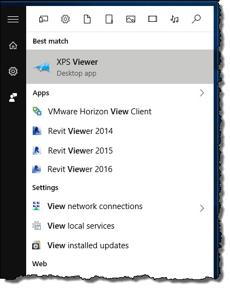Screen dimensions: 230x288
Task: Open the hamburger menu in sidebar
Action: point(13,19)
